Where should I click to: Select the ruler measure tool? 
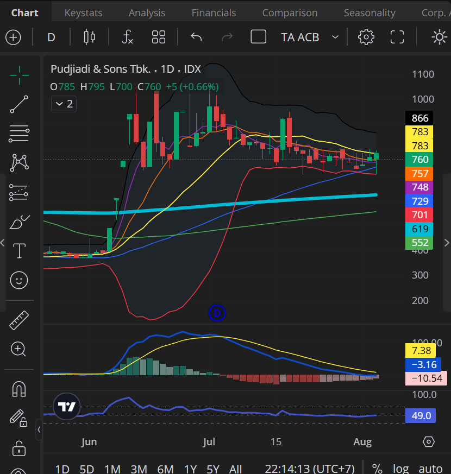coord(19,320)
